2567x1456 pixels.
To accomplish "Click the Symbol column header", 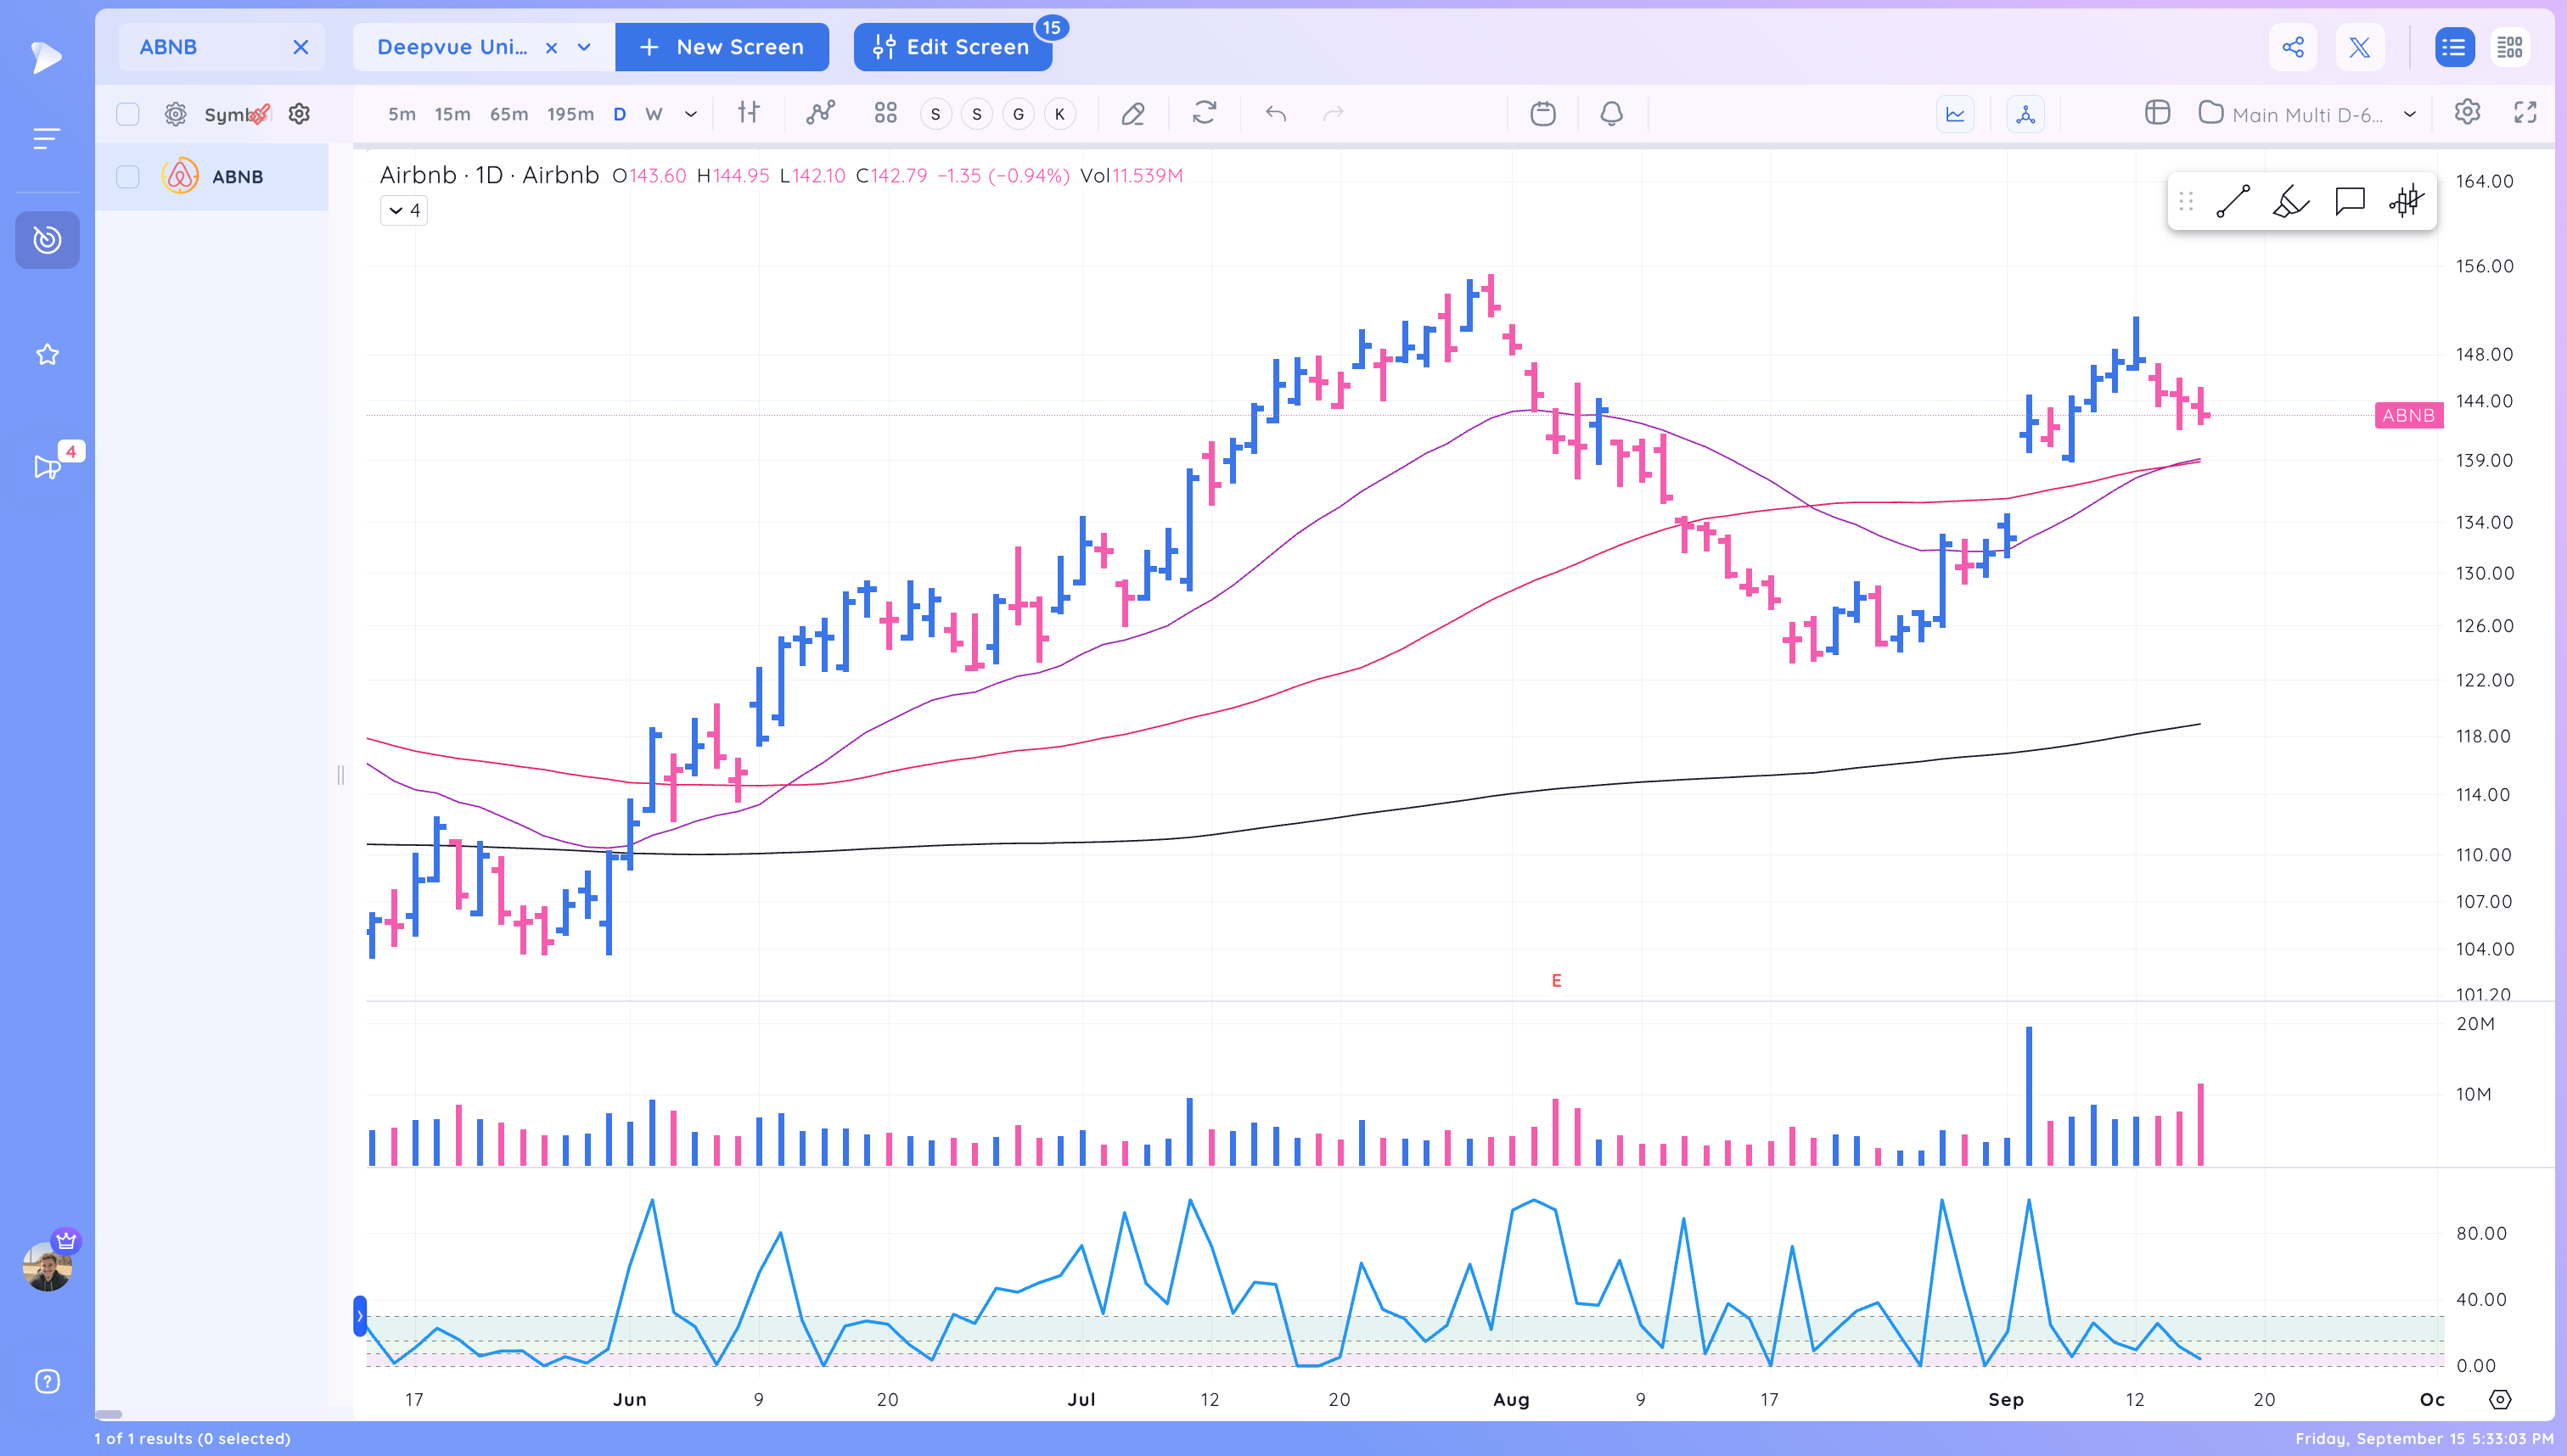I will coord(229,114).
